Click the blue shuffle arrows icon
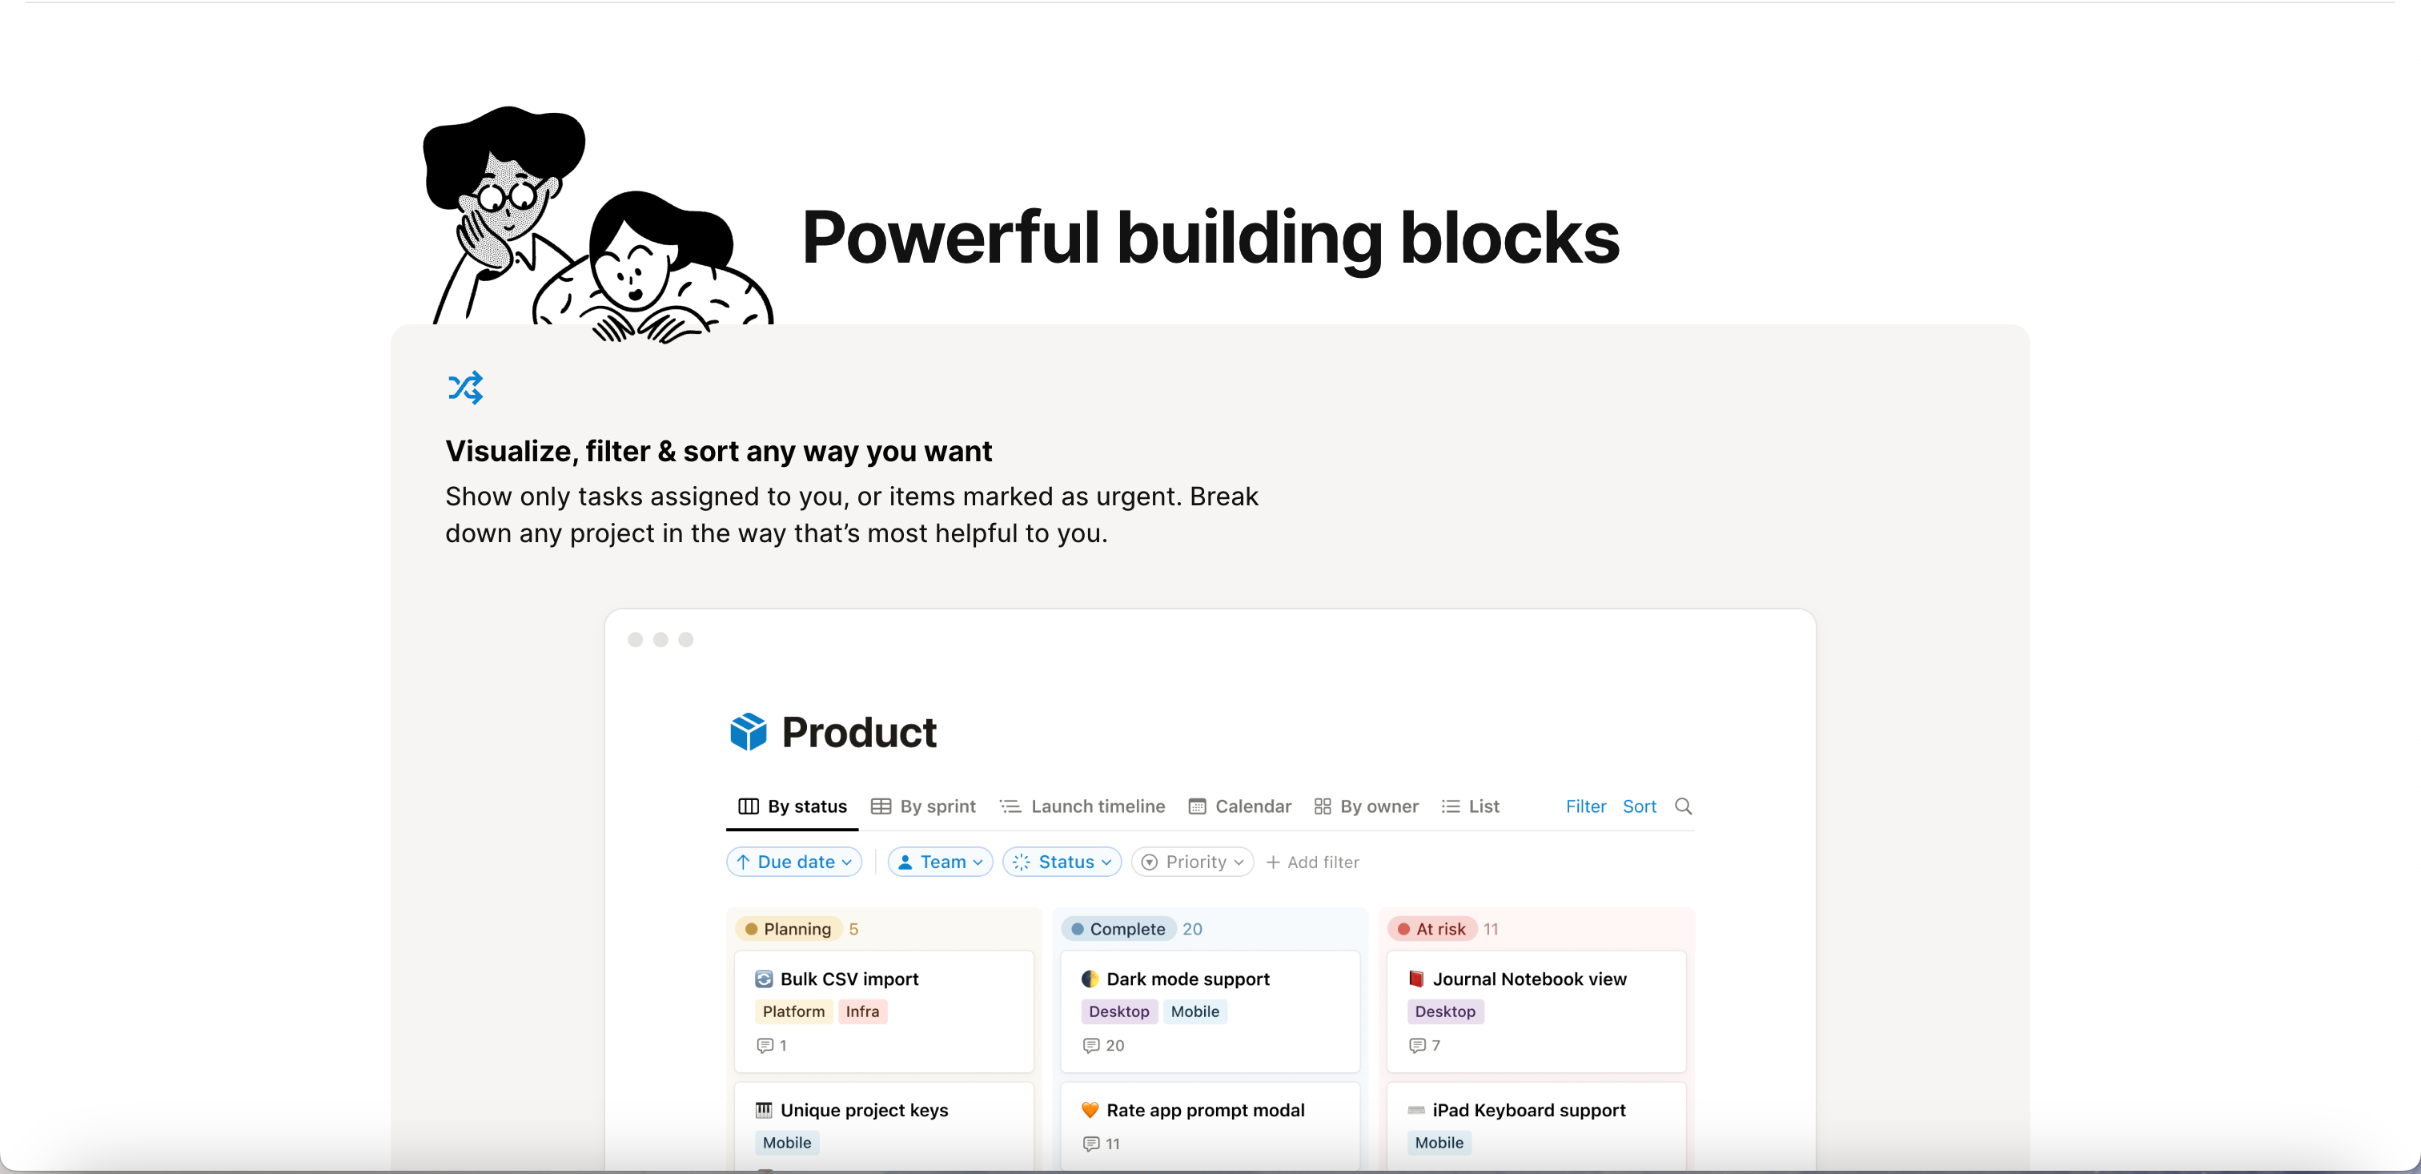This screenshot has height=1174, width=2421. pyautogui.click(x=465, y=388)
